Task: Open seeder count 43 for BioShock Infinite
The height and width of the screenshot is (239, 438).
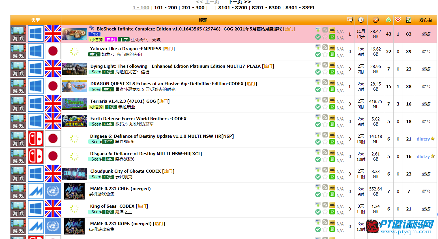Action: click(x=389, y=34)
